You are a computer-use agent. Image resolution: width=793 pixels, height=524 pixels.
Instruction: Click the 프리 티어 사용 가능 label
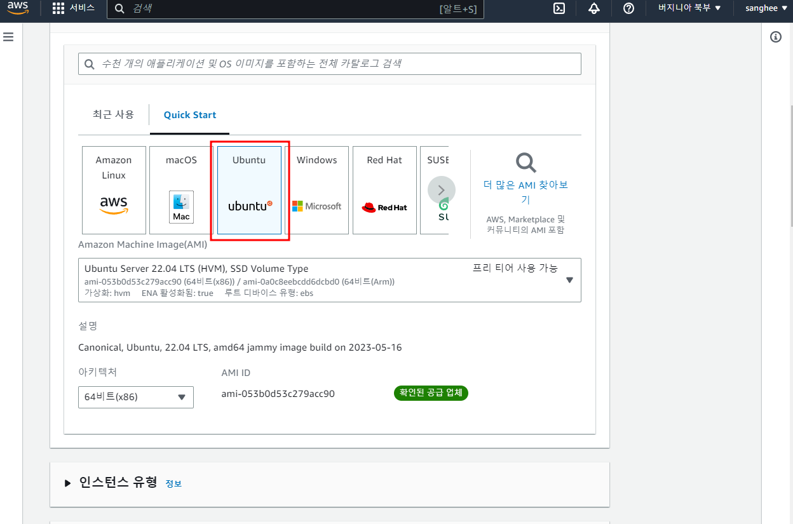coord(515,268)
